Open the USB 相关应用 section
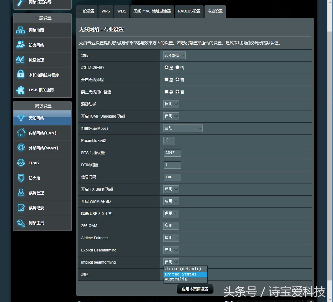Viewport: 333px width, 302px height. point(42,90)
